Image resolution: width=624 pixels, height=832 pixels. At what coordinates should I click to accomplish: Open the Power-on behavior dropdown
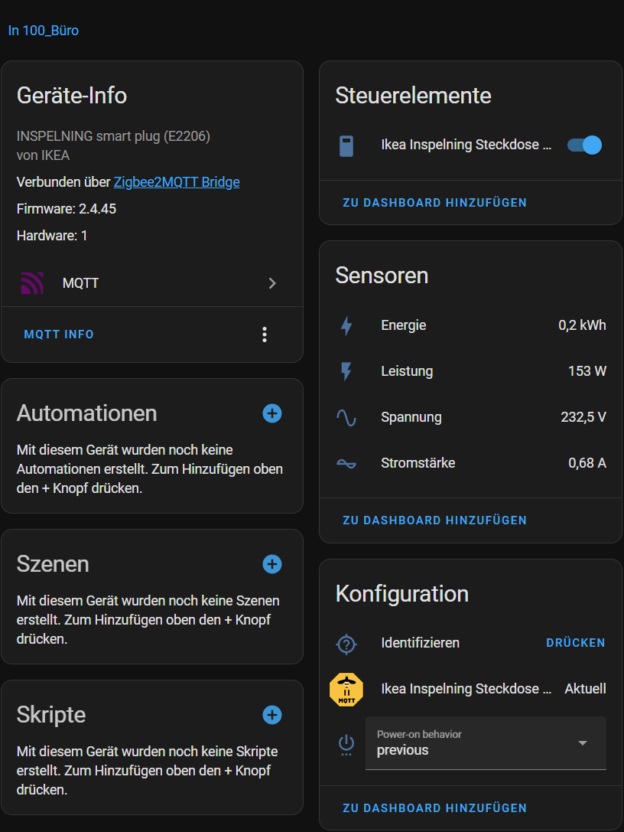tap(486, 743)
